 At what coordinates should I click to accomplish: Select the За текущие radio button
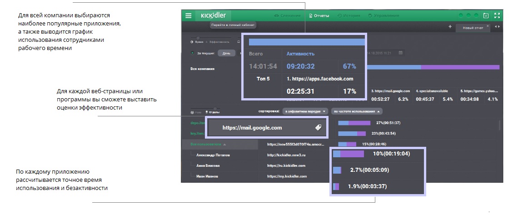click(x=192, y=53)
